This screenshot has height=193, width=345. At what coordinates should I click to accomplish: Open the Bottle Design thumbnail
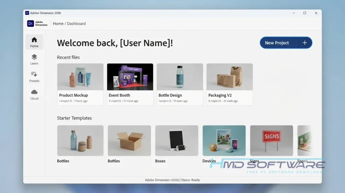click(x=180, y=77)
